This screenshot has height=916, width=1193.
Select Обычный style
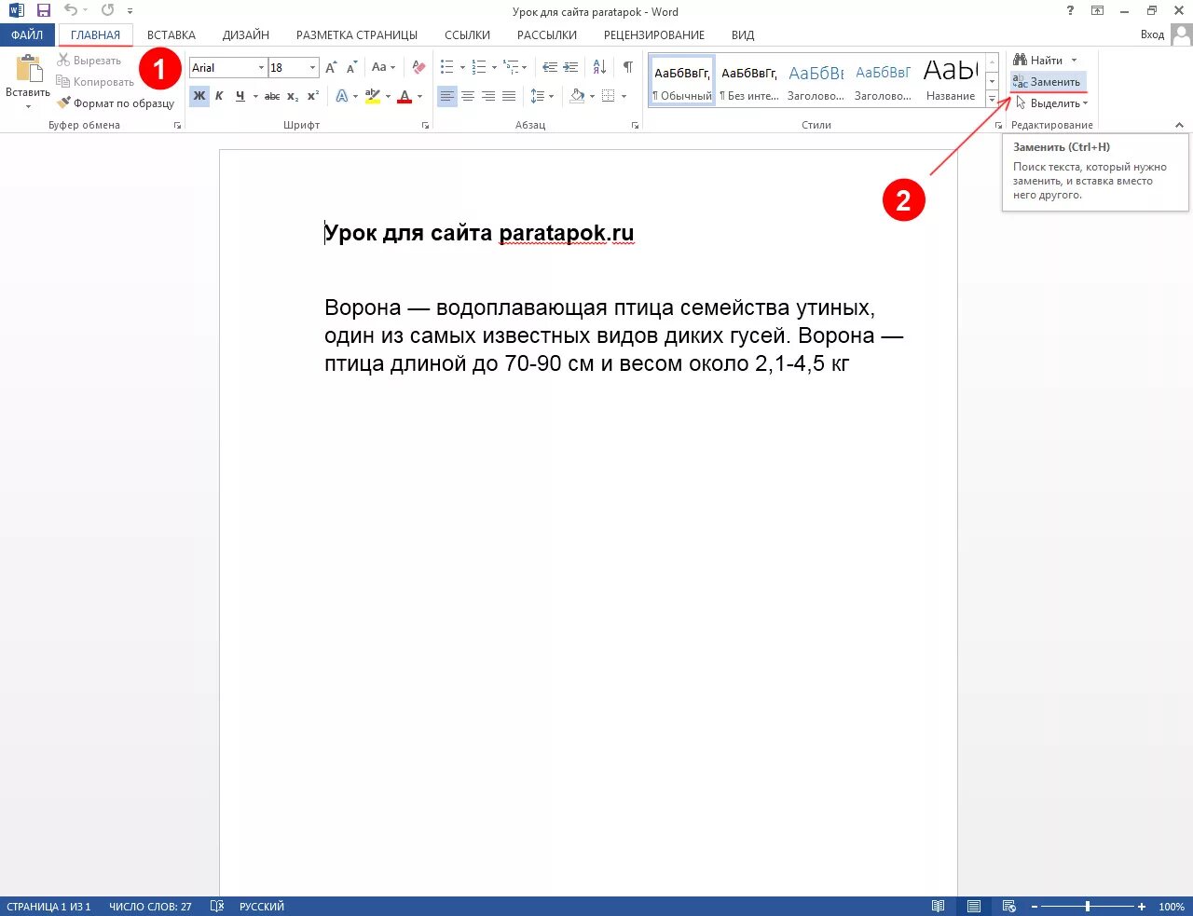(682, 81)
